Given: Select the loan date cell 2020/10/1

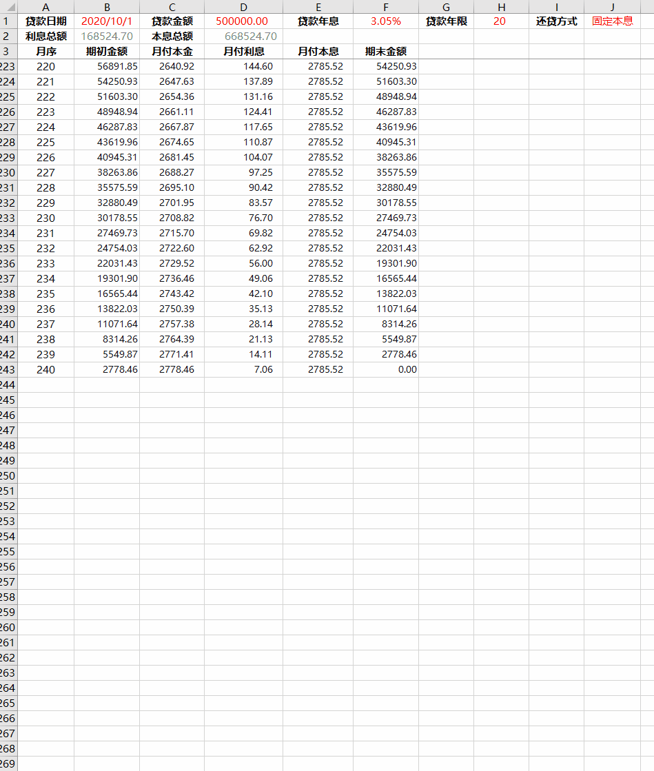Looking at the screenshot, I should (106, 21).
